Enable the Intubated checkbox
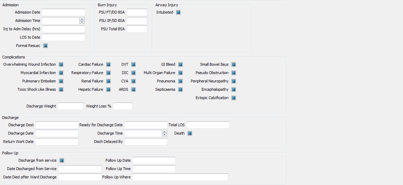Viewport: 403px width, 185px height. (x=178, y=13)
